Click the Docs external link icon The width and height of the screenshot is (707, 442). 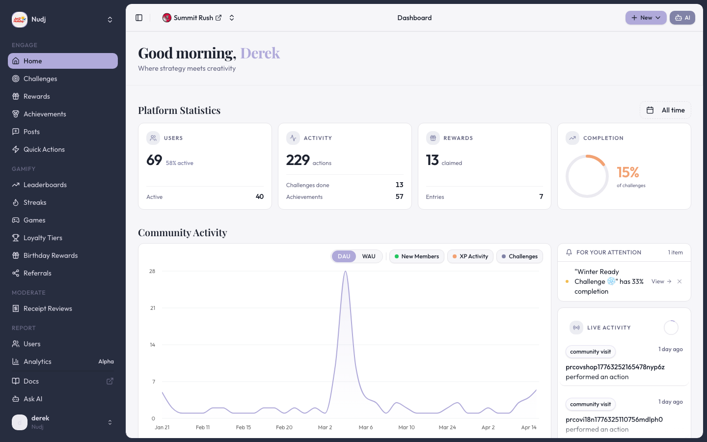pyautogui.click(x=110, y=381)
